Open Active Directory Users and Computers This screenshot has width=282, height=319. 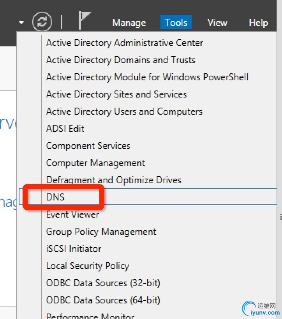[124, 112]
